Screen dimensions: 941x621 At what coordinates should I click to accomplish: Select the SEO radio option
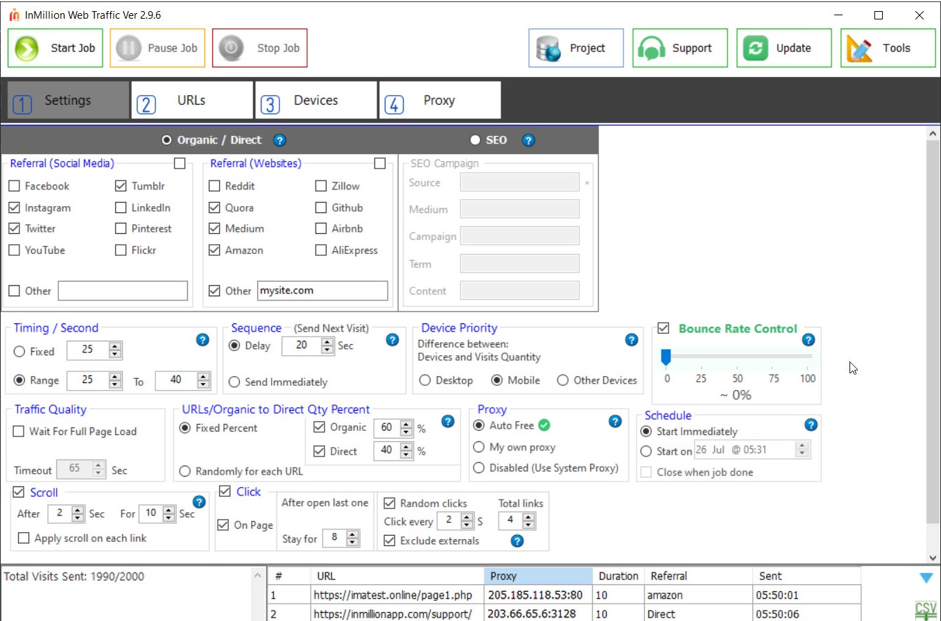[x=475, y=140]
